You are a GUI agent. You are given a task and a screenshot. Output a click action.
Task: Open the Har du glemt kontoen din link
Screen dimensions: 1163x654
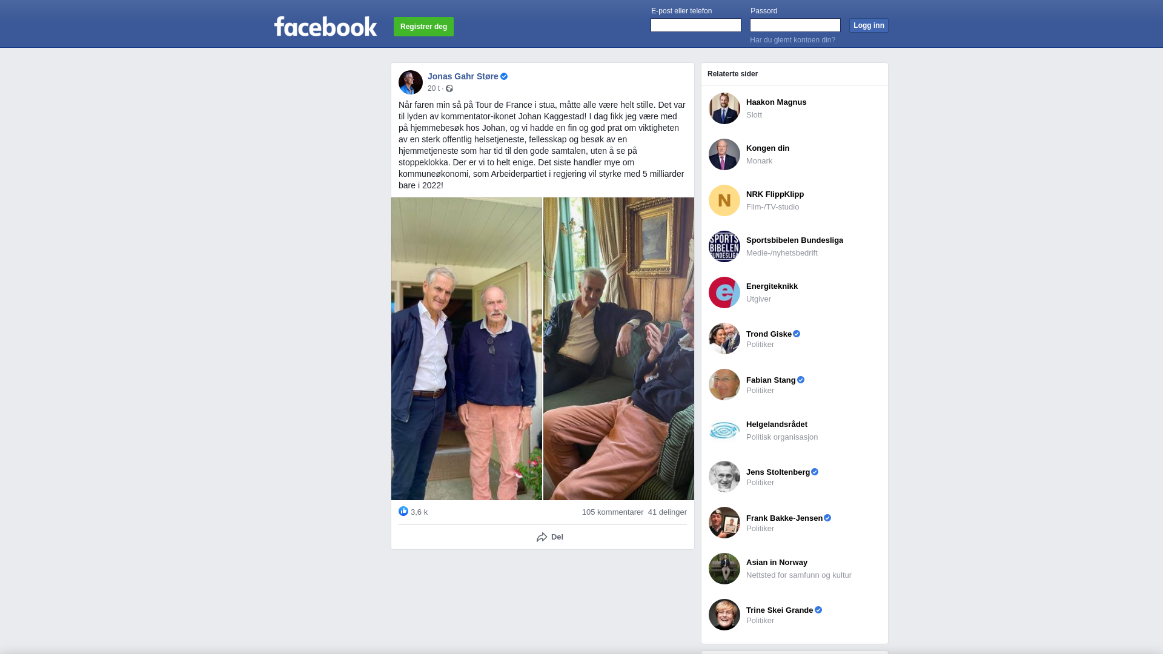pos(792,40)
